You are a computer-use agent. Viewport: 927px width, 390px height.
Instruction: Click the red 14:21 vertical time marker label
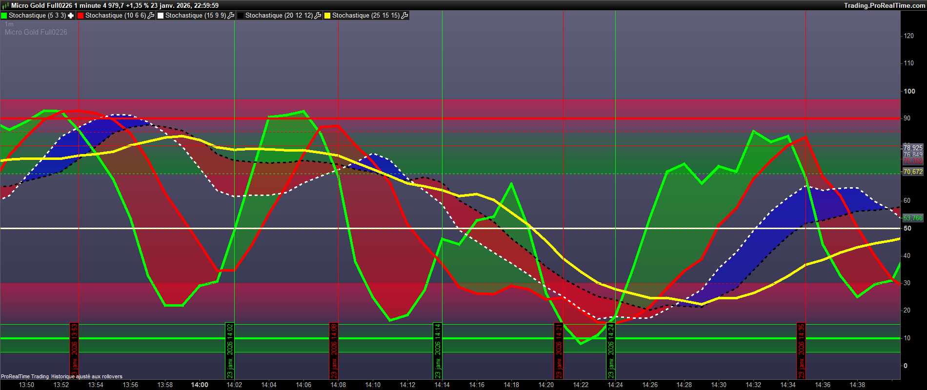pos(559,351)
